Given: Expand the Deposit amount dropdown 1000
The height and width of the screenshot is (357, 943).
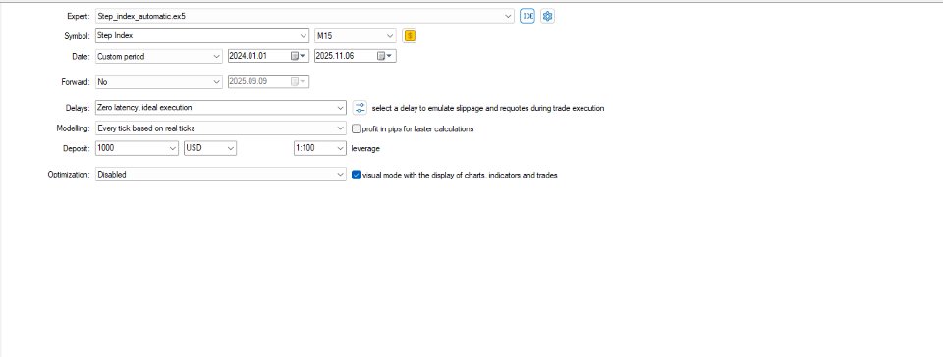Looking at the screenshot, I should click(x=173, y=148).
